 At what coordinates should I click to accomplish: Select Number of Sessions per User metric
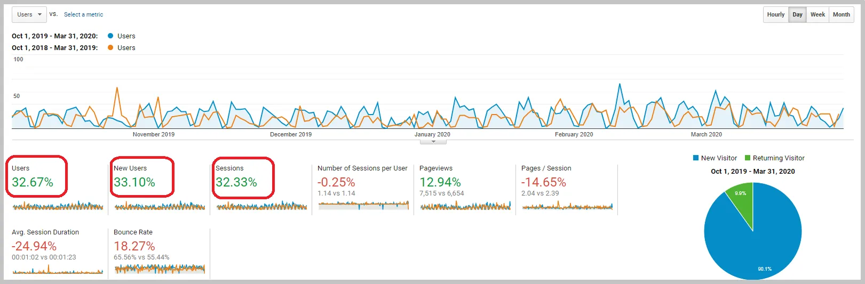coord(362,168)
